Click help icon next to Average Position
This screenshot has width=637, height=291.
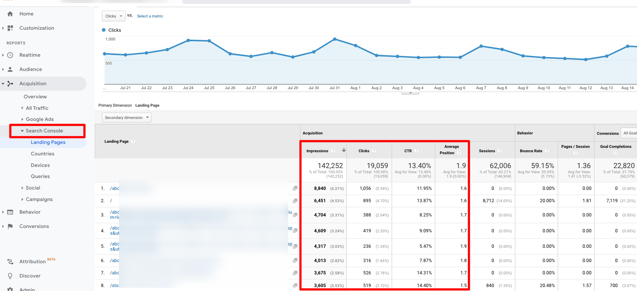click(459, 153)
